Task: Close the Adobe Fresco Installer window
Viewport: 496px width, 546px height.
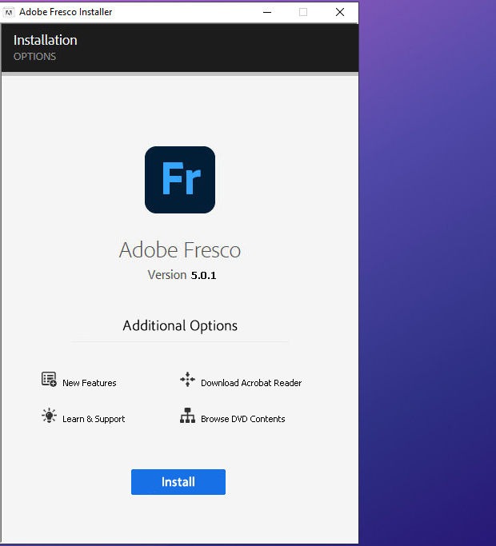Action: coord(340,12)
